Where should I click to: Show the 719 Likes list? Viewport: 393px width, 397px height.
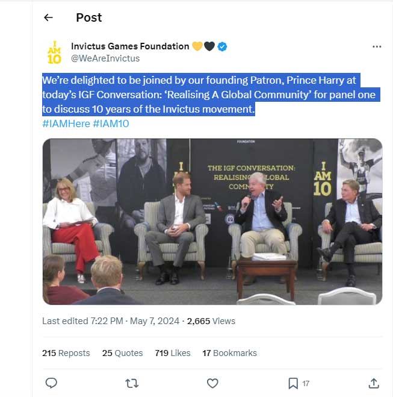coord(173,353)
